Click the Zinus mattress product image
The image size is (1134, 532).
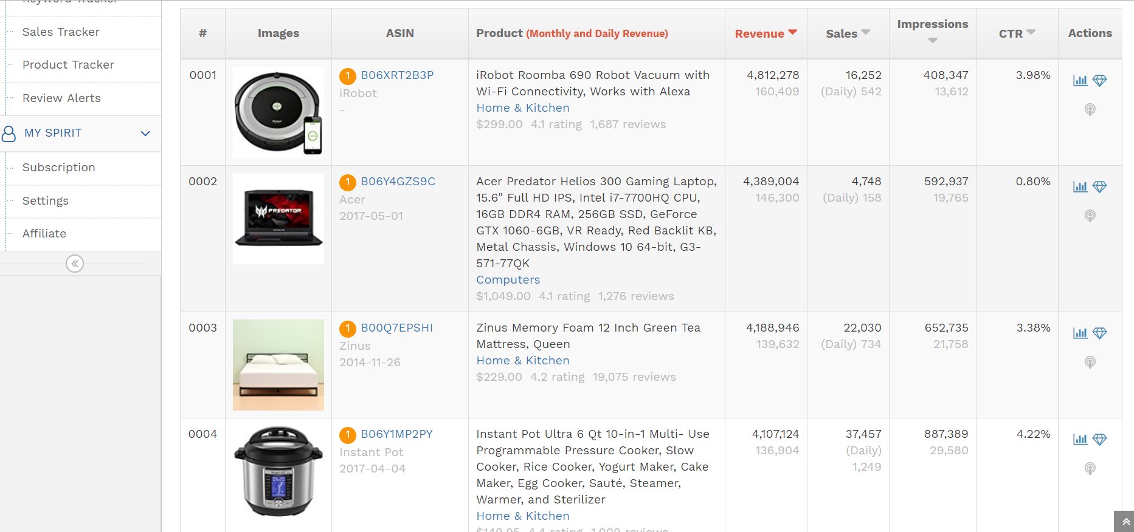point(278,365)
